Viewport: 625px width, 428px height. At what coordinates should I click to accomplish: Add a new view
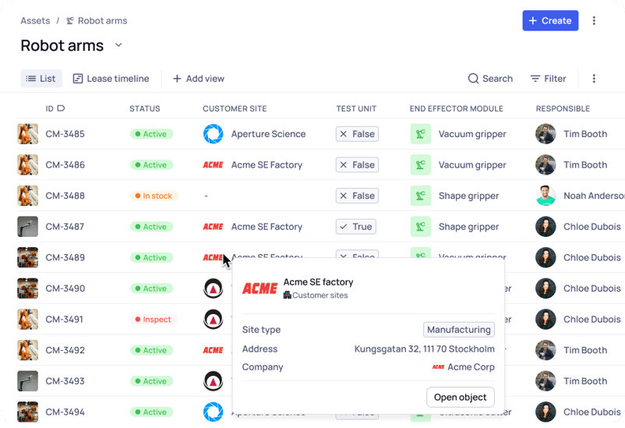pyautogui.click(x=199, y=79)
